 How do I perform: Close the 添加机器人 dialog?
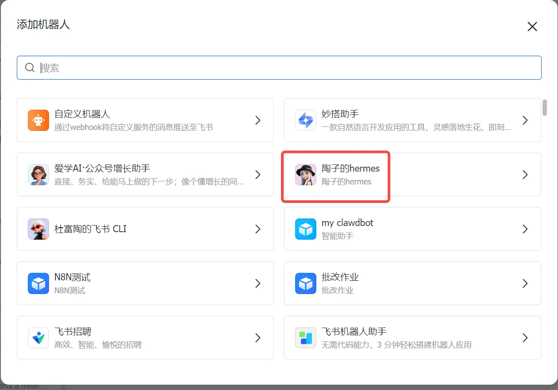532,27
